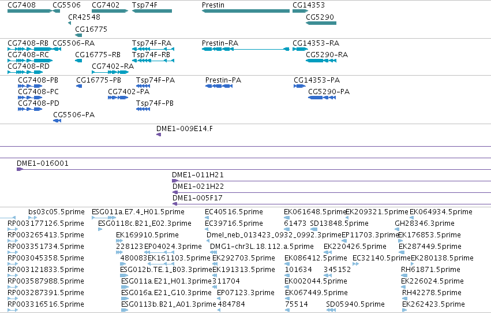Select transcript CG7408-RC
The width and height of the screenshot is (491, 313).
point(30,61)
